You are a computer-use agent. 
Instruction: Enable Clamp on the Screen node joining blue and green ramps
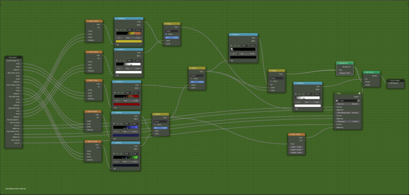click(155, 125)
